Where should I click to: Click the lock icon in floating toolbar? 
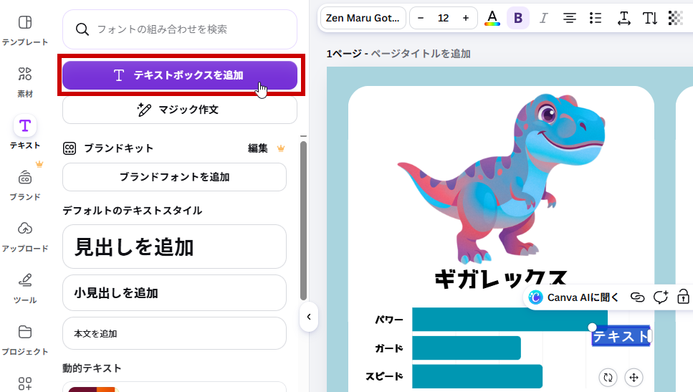click(x=683, y=297)
